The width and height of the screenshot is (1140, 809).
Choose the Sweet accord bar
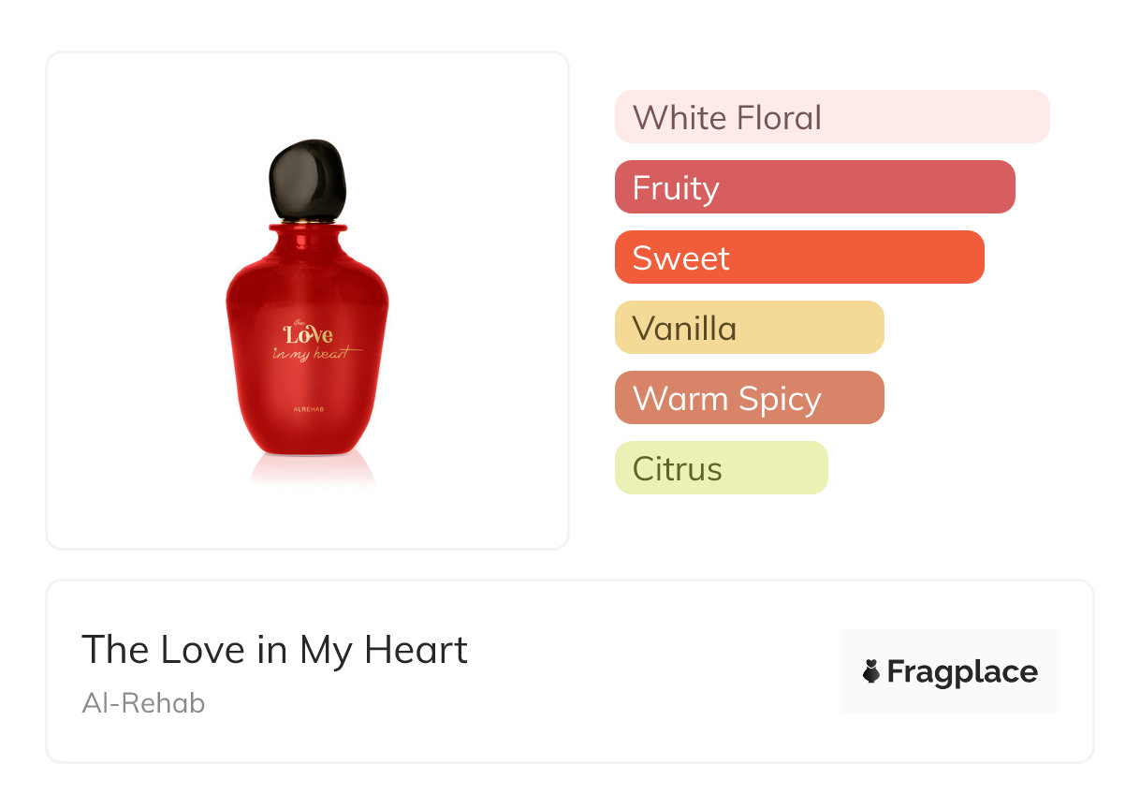click(x=798, y=257)
